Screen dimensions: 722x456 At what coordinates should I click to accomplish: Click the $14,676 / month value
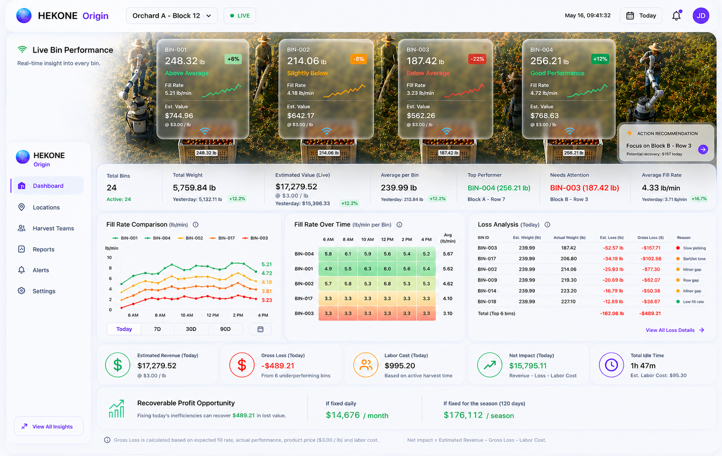click(x=357, y=415)
